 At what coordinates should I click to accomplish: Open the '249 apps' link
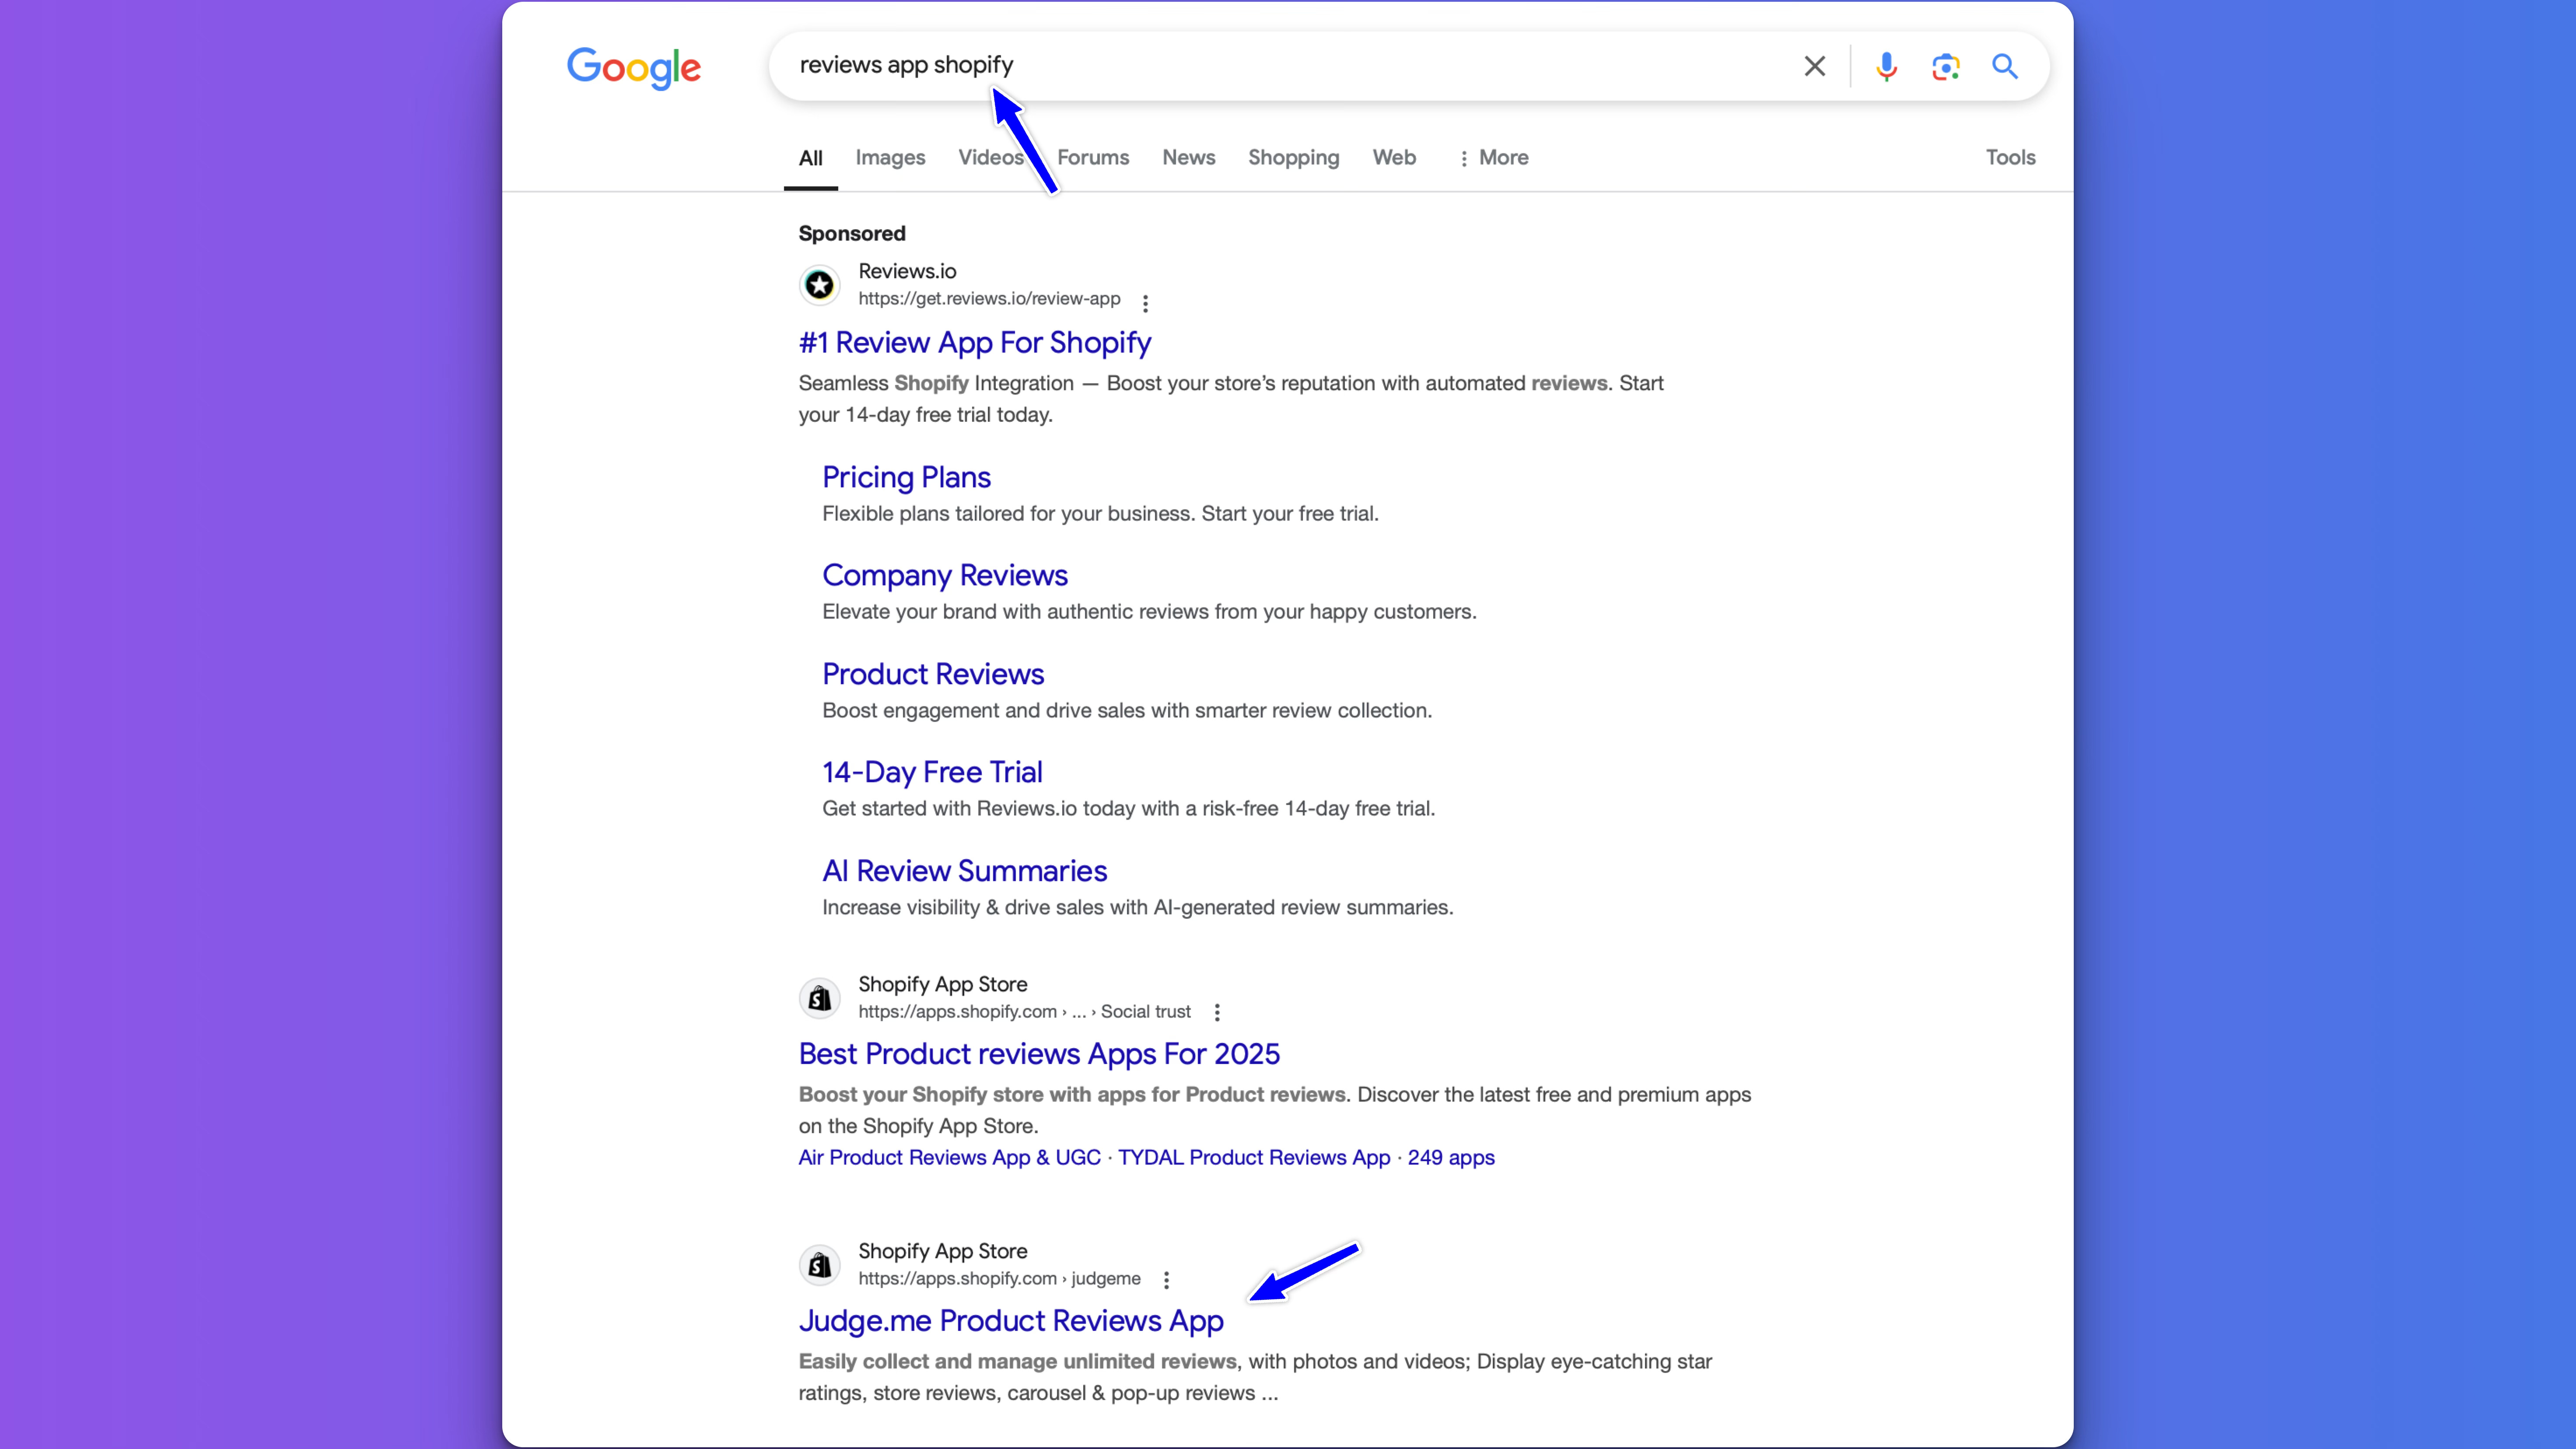coord(1451,1158)
